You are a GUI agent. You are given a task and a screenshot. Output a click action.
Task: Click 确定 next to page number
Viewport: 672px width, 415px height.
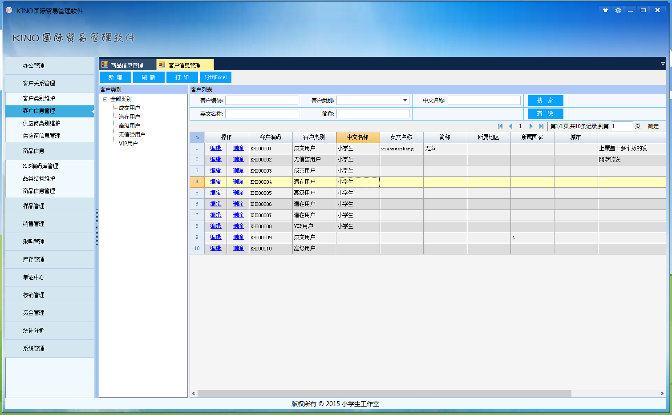pos(653,126)
